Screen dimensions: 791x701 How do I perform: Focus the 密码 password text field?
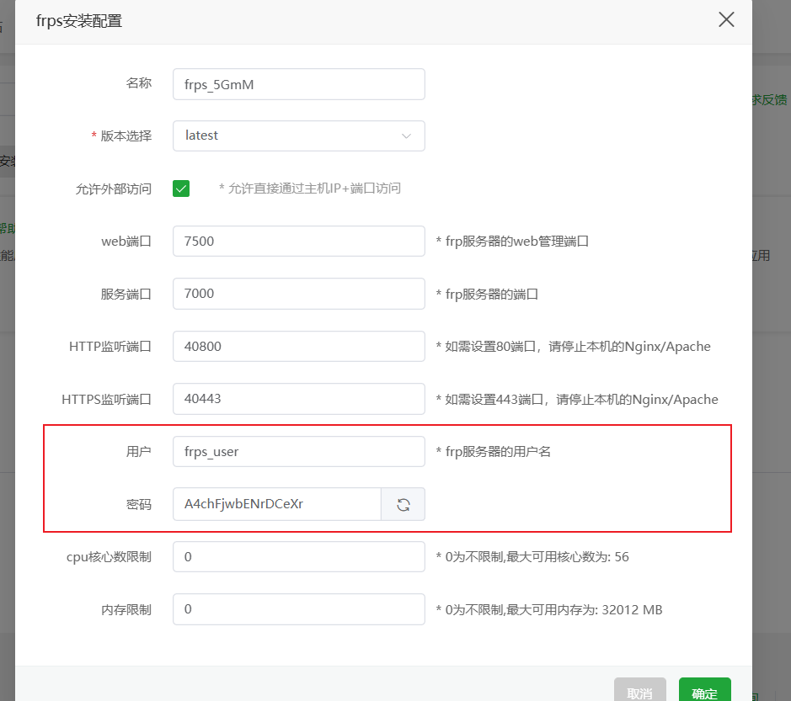pos(276,505)
